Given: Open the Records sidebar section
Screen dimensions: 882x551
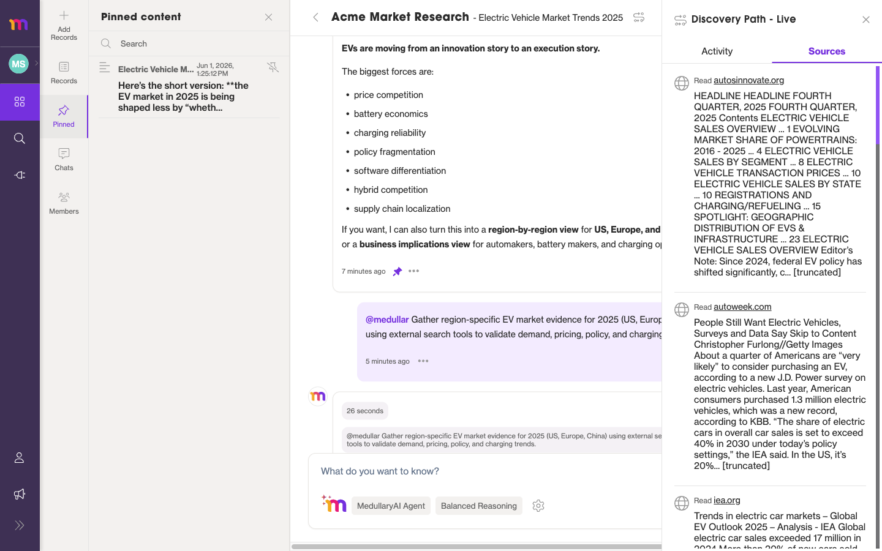Looking at the screenshot, I should [x=64, y=72].
